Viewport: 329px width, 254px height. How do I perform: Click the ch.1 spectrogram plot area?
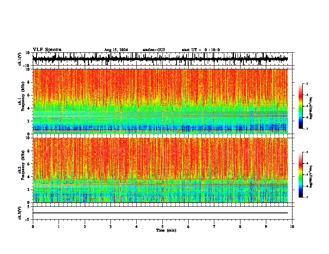point(160,101)
